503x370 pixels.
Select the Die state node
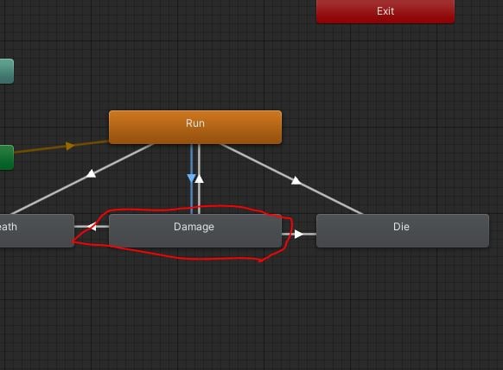403,230
